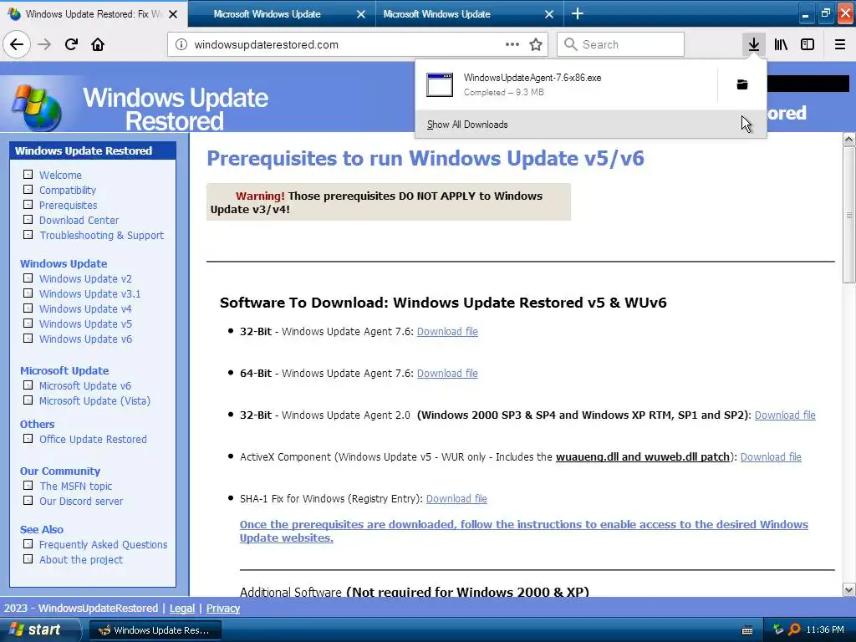Open Microsoft Update (Vista) link

pyautogui.click(x=95, y=400)
